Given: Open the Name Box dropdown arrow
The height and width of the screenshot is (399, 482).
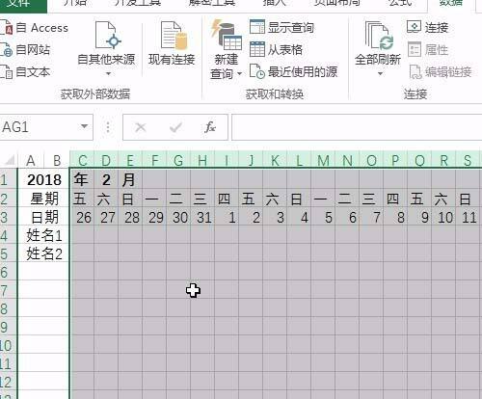Looking at the screenshot, I should coord(84,126).
